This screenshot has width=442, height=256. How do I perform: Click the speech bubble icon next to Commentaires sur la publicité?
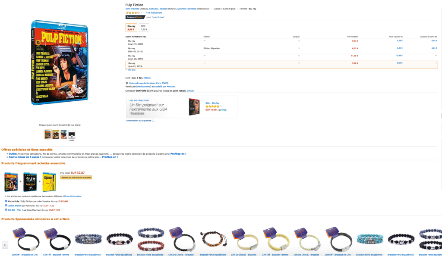[153, 121]
